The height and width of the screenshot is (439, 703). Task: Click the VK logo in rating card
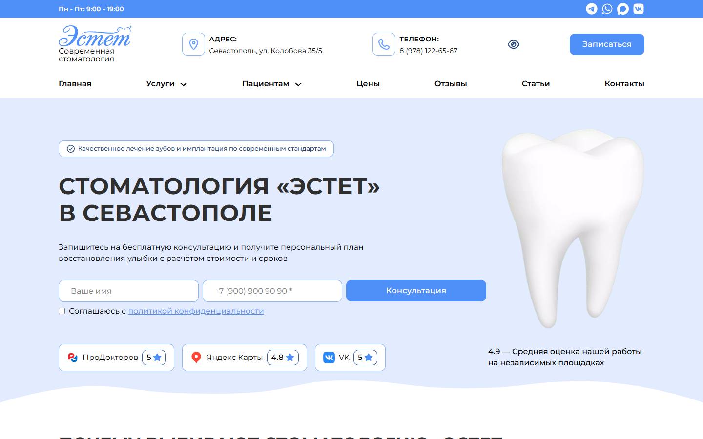[329, 358]
